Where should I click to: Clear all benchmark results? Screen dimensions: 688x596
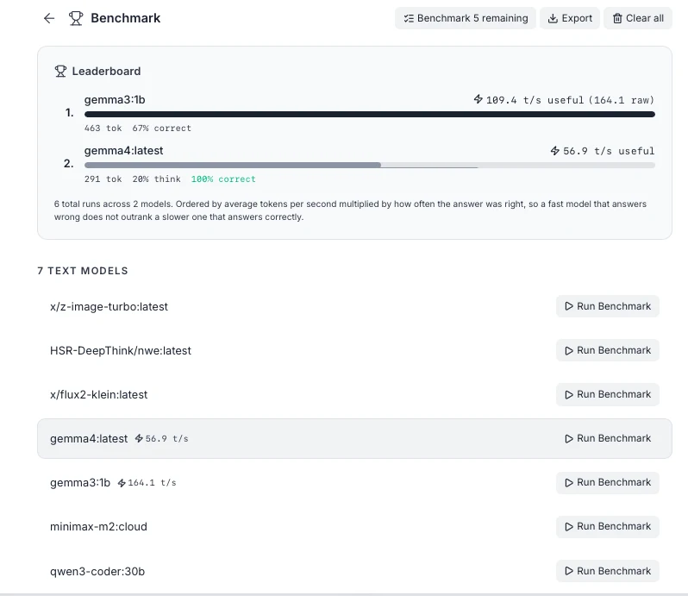pos(638,18)
